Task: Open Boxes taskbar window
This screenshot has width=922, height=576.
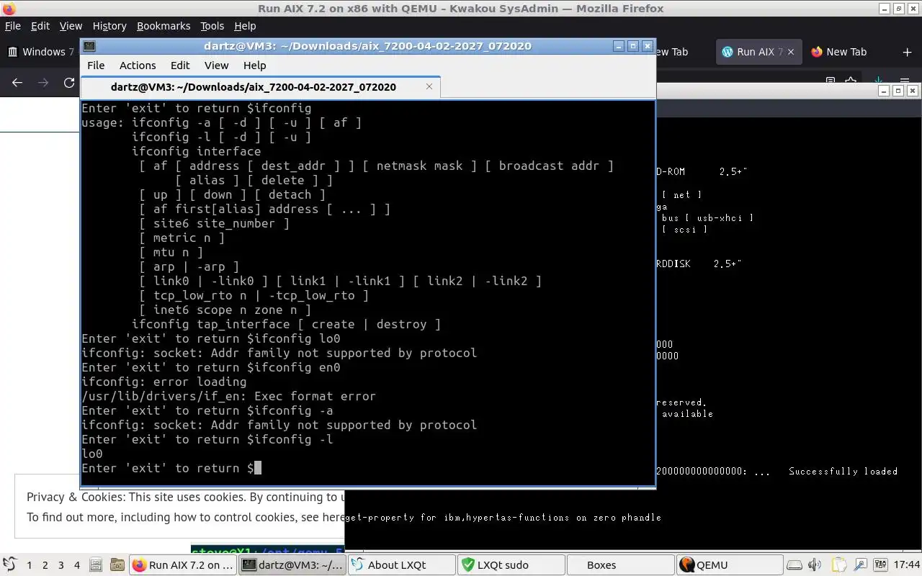Action: (621, 565)
